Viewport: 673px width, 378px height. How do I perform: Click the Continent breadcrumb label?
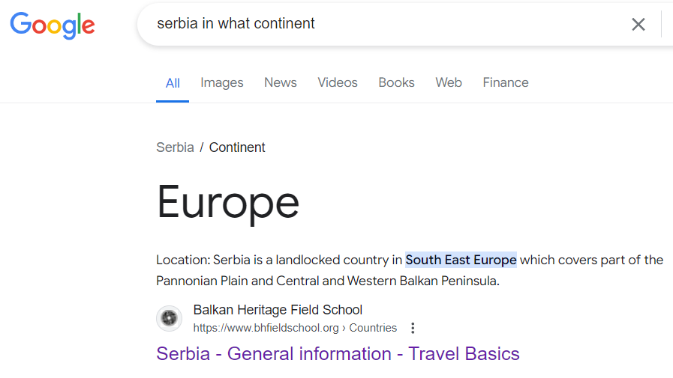237,147
